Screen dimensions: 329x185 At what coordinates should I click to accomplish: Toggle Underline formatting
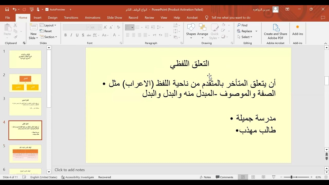pyautogui.click(x=77, y=35)
